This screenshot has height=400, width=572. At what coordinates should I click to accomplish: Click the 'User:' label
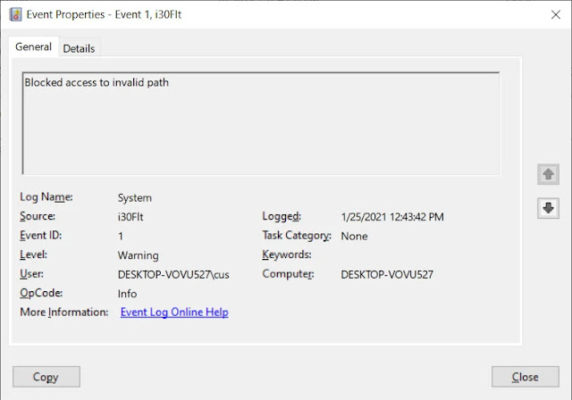pyautogui.click(x=32, y=274)
